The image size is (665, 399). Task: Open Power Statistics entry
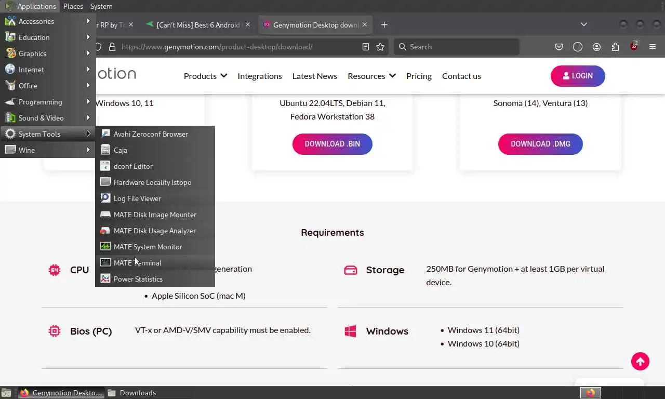(155, 279)
